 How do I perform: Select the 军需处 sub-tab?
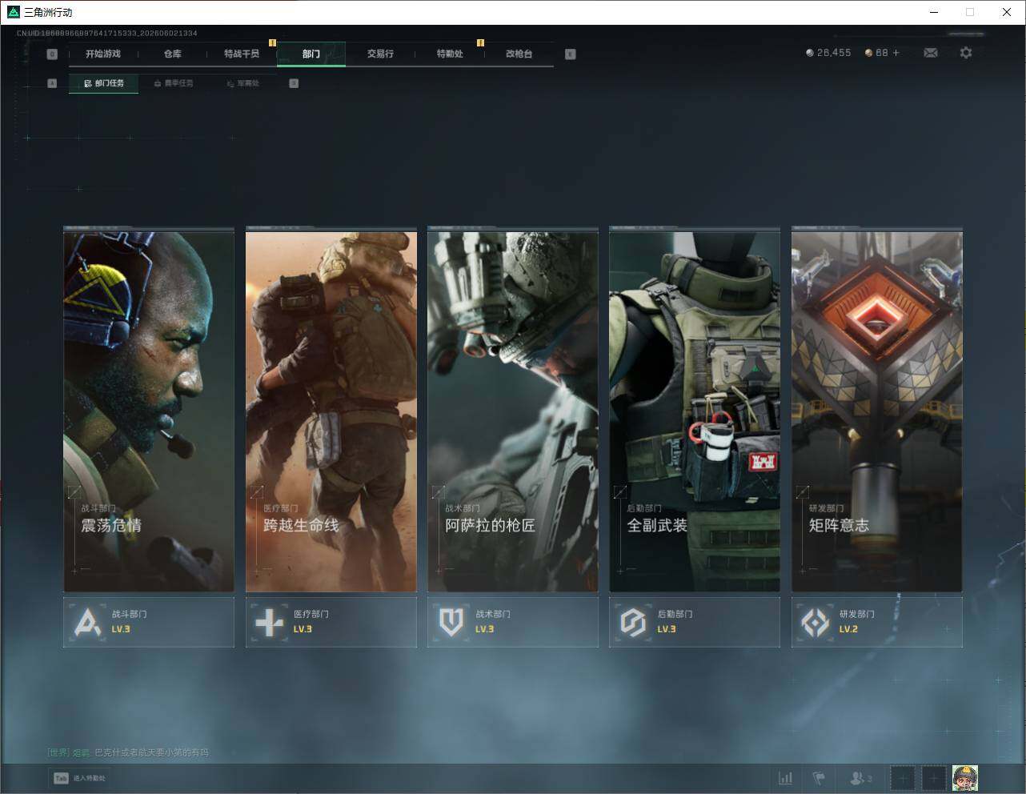(x=242, y=83)
